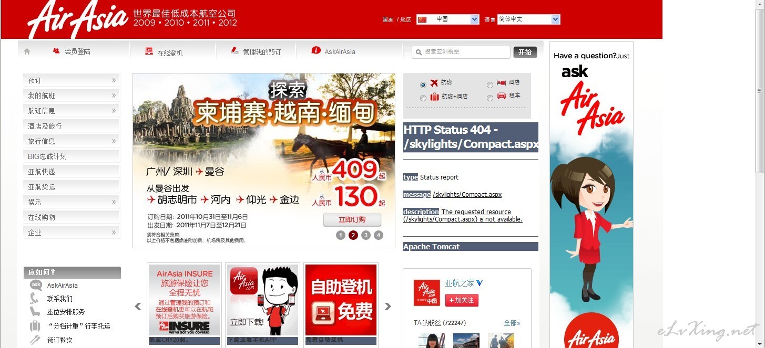Click the red 加关注 follow button
This screenshot has height=348, width=765.
click(x=462, y=300)
